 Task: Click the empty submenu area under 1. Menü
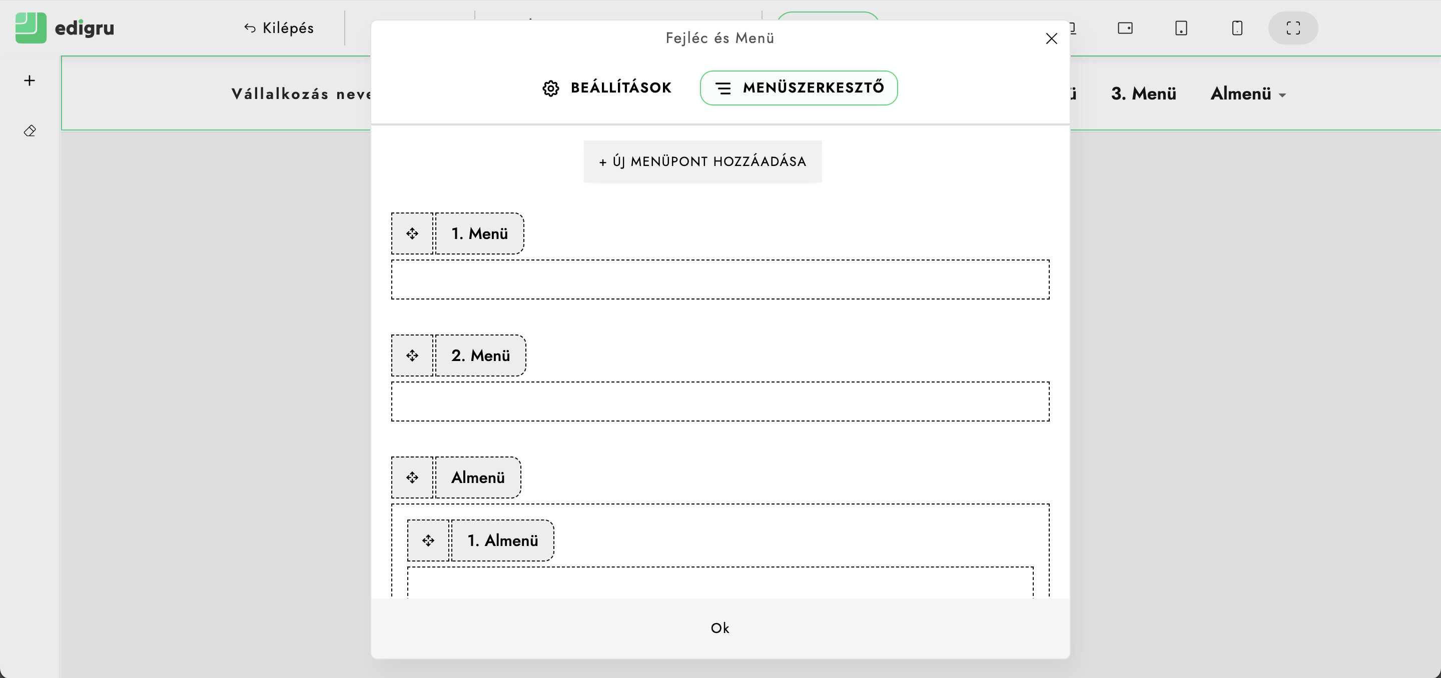720,279
